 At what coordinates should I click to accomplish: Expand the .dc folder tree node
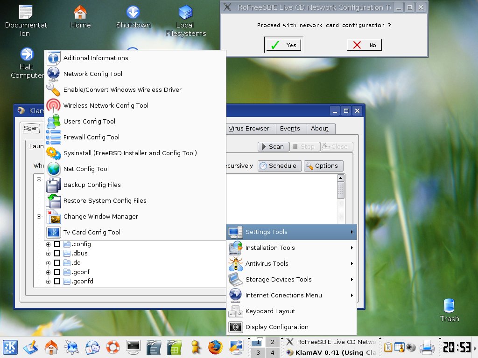click(48, 263)
